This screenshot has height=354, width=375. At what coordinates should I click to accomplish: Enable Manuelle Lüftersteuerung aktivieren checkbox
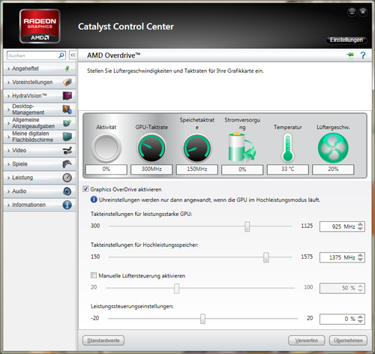[94, 275]
